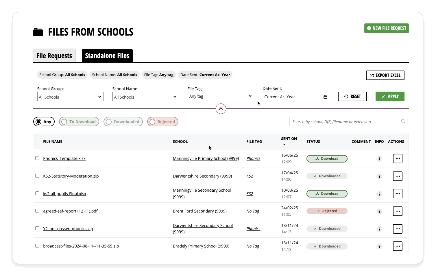This screenshot has height=277, width=436.
Task: Switch to the File Requests tab
Action: [x=54, y=56]
